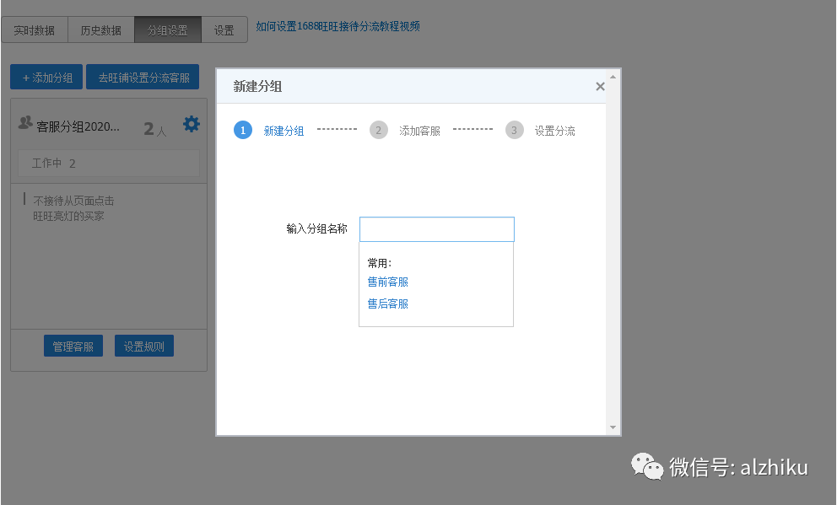Click the group people icon beside 客服分组2020

(x=25, y=122)
